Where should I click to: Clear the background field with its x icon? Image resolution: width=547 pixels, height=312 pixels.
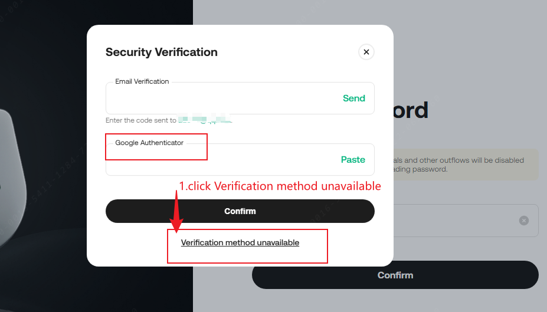(x=523, y=221)
